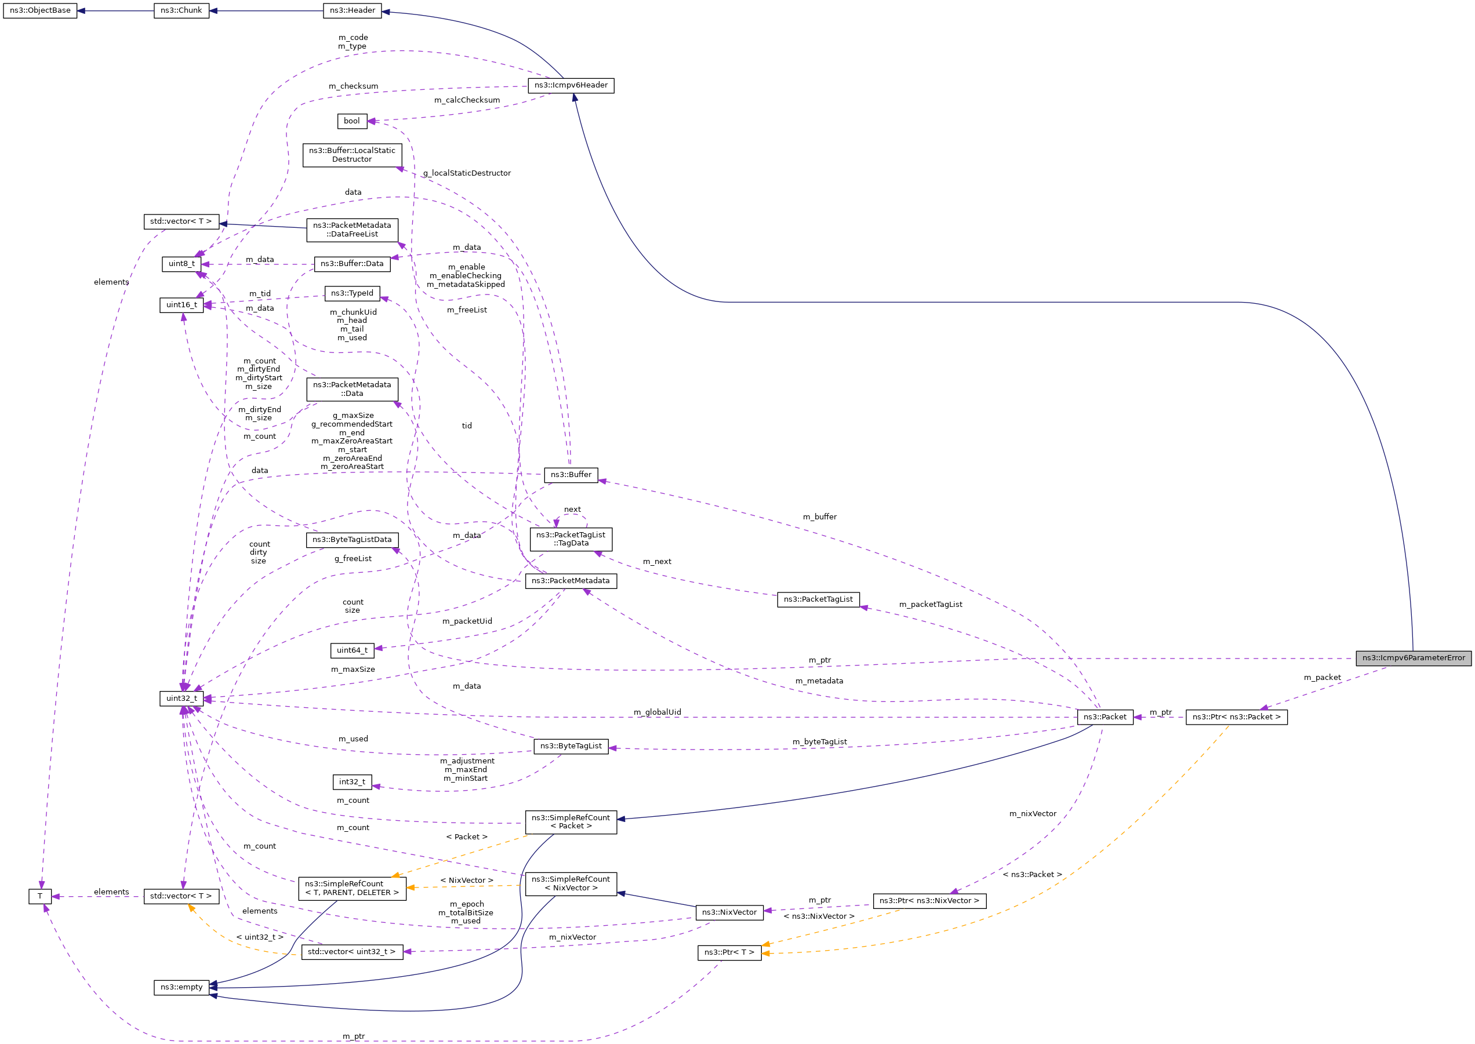Open the ns3::Packet class node

[x=1105, y=718]
